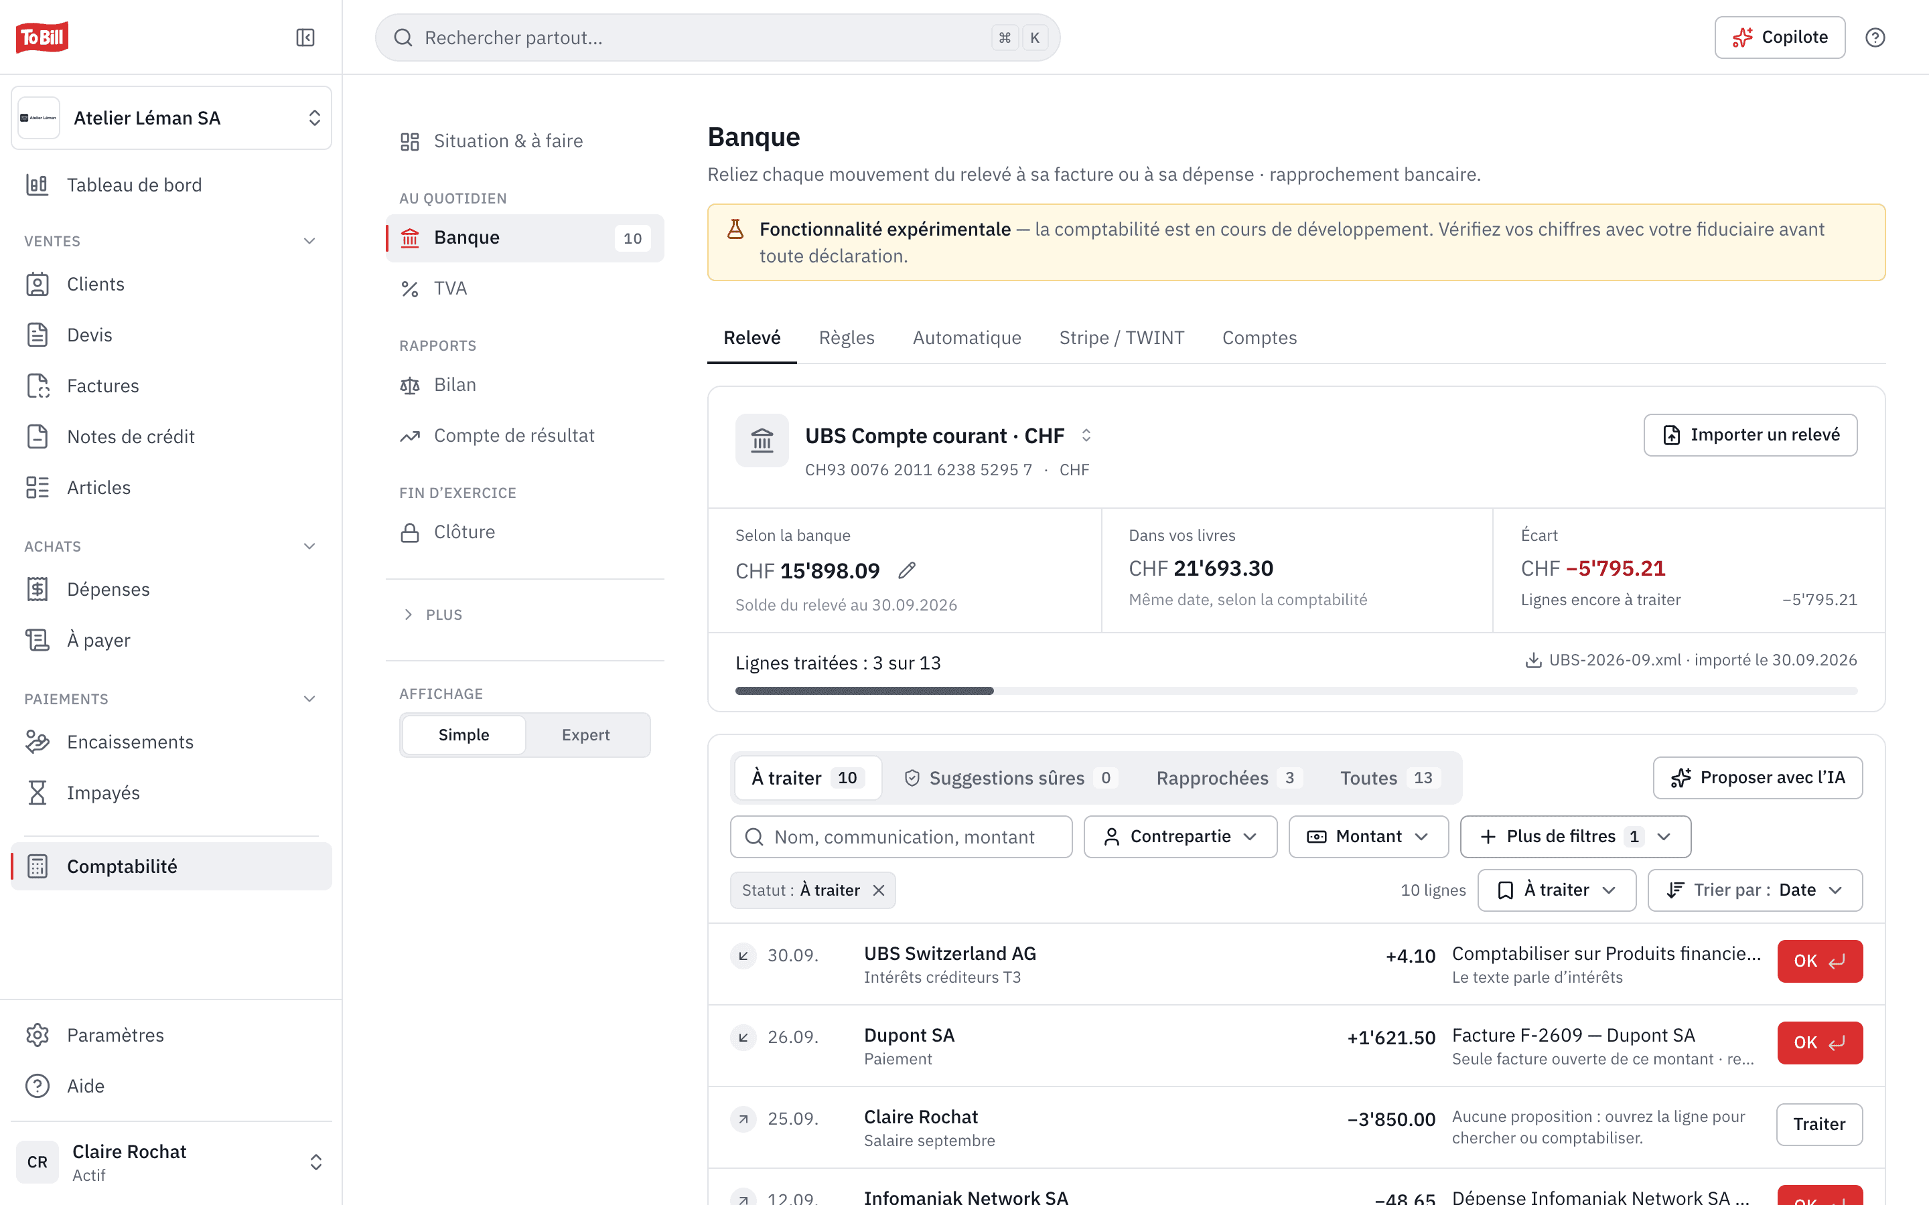Open the Montant filter dropdown
Viewport: 1929px width, 1205px height.
pyautogui.click(x=1368, y=837)
